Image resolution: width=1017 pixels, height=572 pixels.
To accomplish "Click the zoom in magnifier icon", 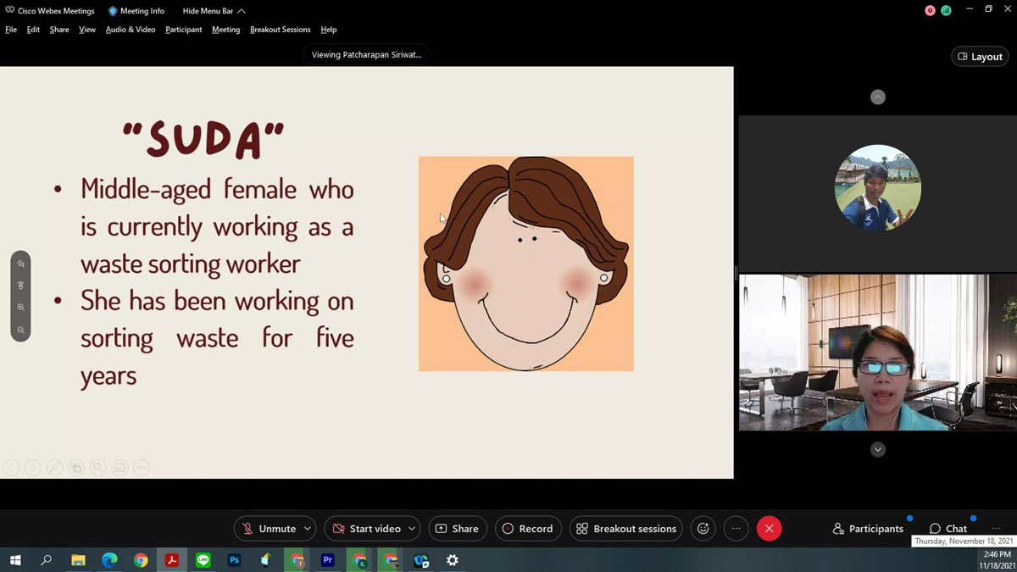I will [20, 308].
